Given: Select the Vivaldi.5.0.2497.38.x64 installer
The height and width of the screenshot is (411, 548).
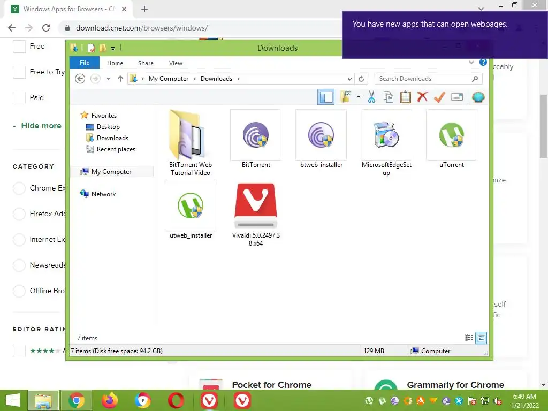Looking at the screenshot, I should pyautogui.click(x=256, y=214).
